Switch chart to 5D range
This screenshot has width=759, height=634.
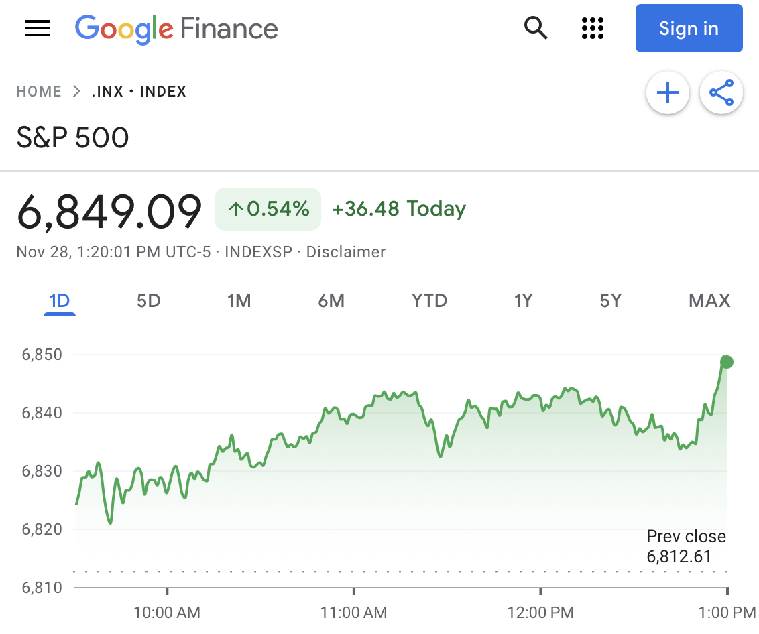click(x=149, y=301)
